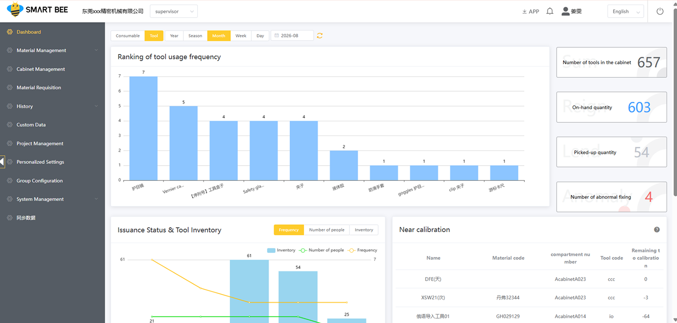Switch to Consumable view
Image resolution: width=677 pixels, height=323 pixels.
tap(128, 36)
